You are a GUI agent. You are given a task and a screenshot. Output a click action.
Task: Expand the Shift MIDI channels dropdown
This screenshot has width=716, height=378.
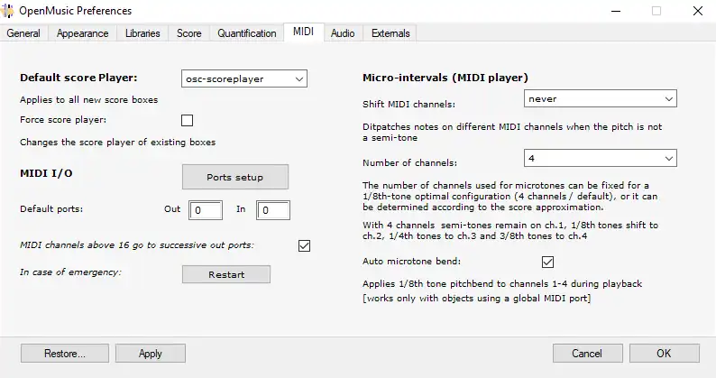[x=600, y=98]
